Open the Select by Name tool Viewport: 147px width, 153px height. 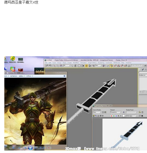coord(76,66)
